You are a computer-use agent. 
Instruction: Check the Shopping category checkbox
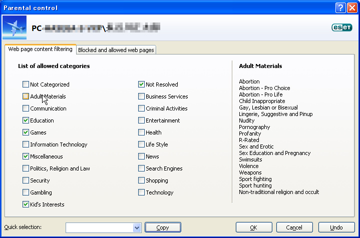(141, 180)
